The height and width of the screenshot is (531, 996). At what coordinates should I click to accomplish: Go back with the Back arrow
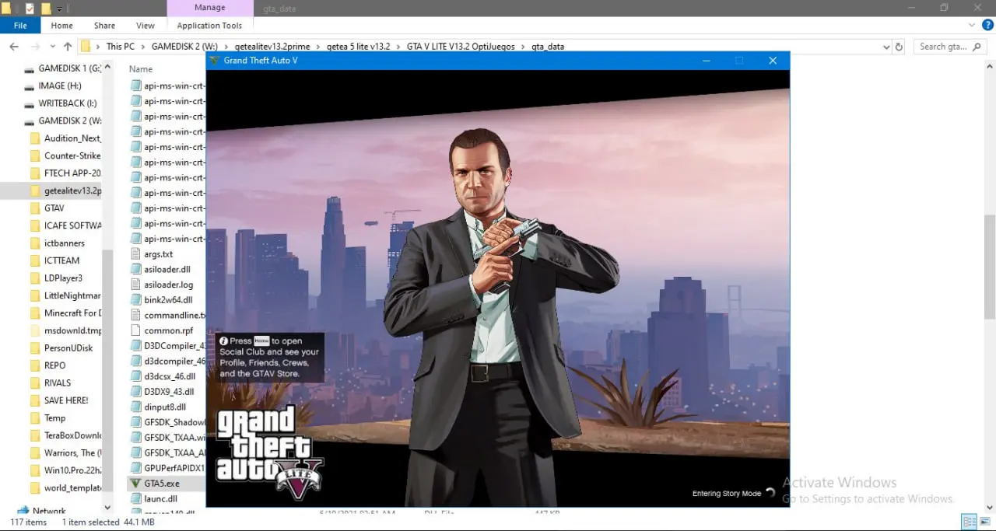(x=14, y=47)
